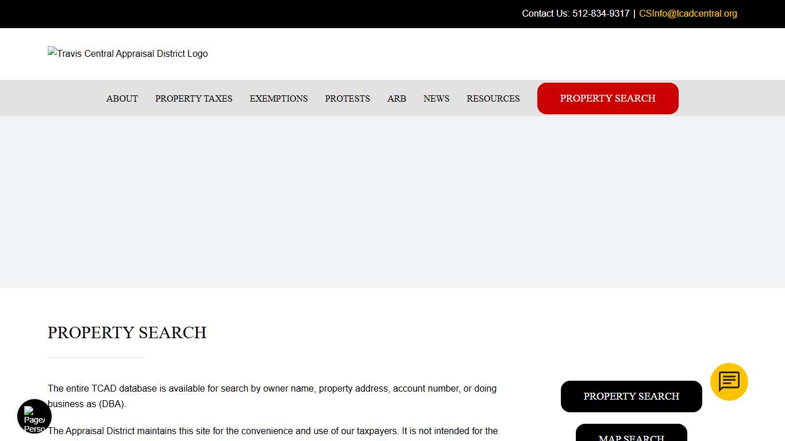Image resolution: width=785 pixels, height=441 pixels.
Task: Click the paragraph about the TCAD database
Action: click(272, 396)
